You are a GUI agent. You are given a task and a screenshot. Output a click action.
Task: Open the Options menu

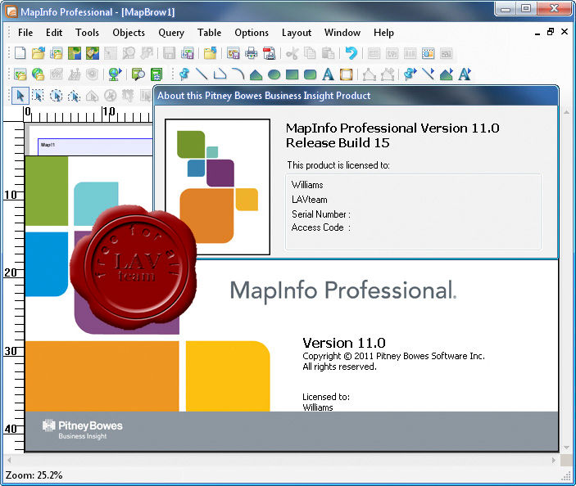point(252,33)
